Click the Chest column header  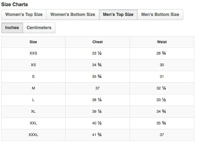[97, 42]
